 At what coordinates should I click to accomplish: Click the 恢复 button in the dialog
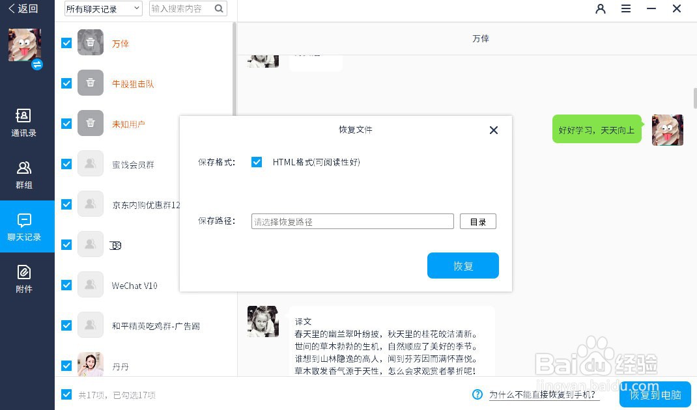coord(462,266)
